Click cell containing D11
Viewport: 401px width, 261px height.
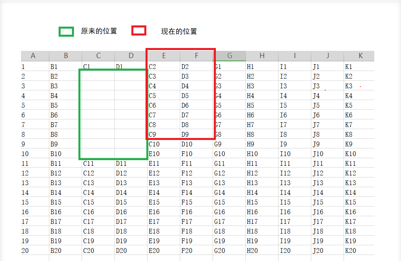pyautogui.click(x=131, y=163)
